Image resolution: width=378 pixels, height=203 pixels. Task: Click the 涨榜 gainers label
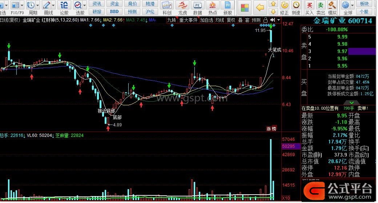(271, 129)
